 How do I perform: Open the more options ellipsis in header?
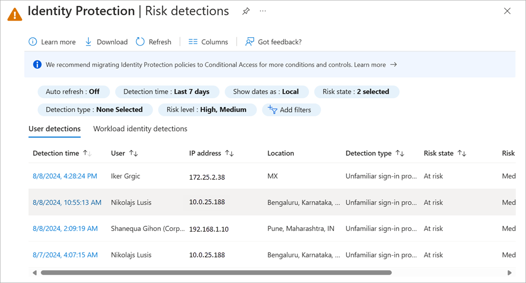click(263, 11)
